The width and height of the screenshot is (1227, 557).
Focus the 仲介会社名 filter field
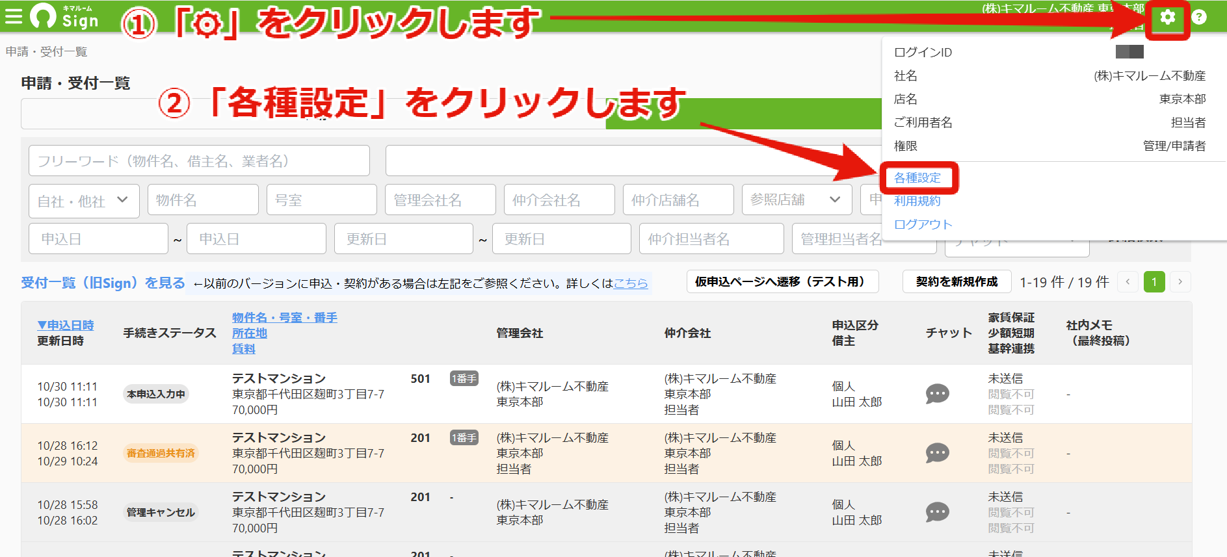click(559, 200)
